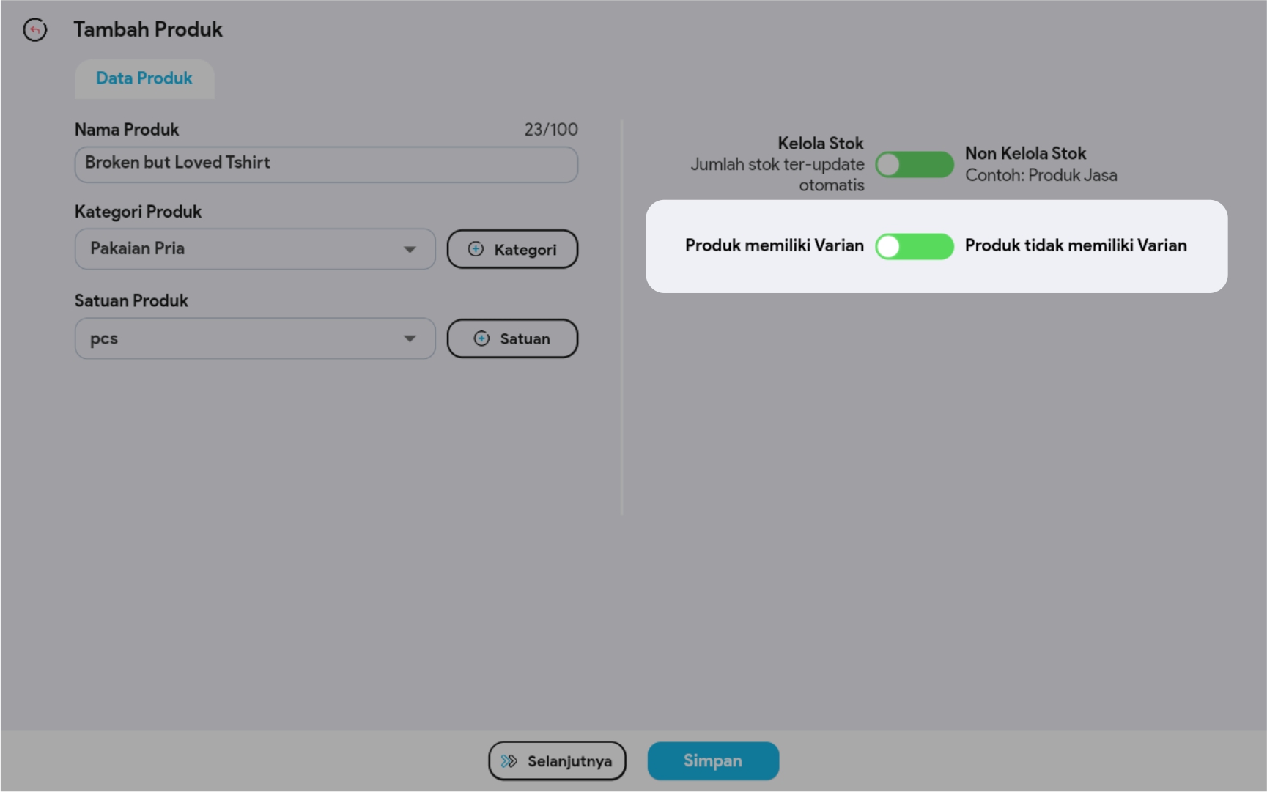
Task: Click the Non Kelola Stok label
Action: point(1025,153)
